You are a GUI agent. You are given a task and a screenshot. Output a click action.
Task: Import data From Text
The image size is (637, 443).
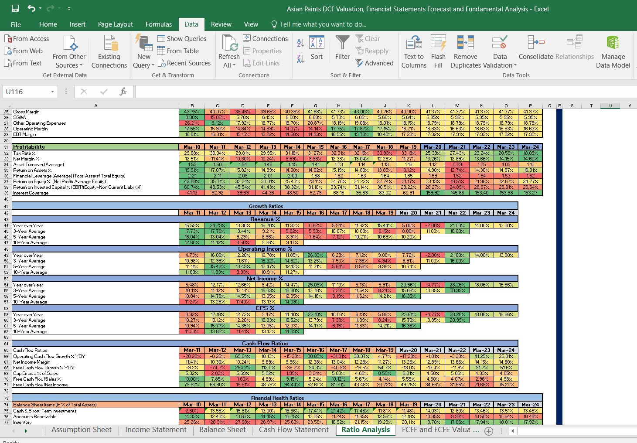(x=23, y=63)
